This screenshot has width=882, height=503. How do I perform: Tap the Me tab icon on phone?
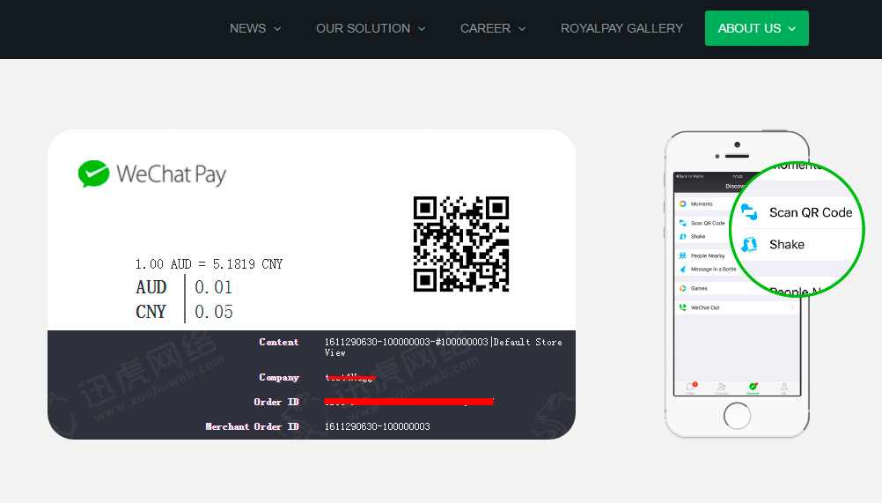[x=784, y=387]
